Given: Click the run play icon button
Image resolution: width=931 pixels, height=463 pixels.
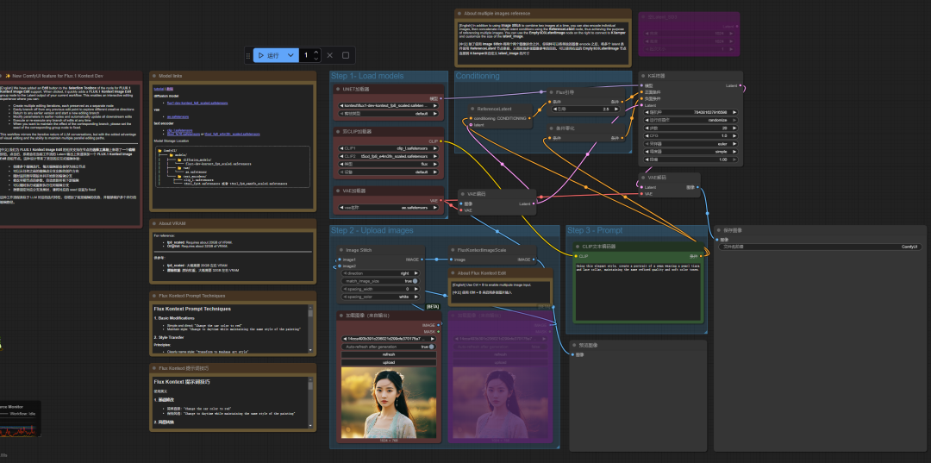Looking at the screenshot, I should click(260, 55).
